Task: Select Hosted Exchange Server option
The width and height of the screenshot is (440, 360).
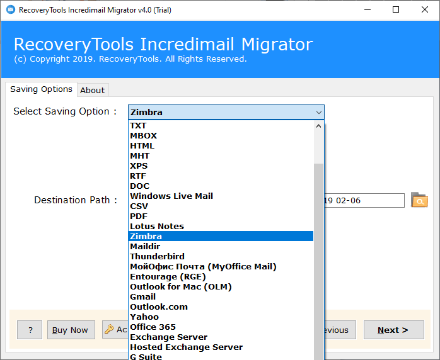Action: coord(221,347)
